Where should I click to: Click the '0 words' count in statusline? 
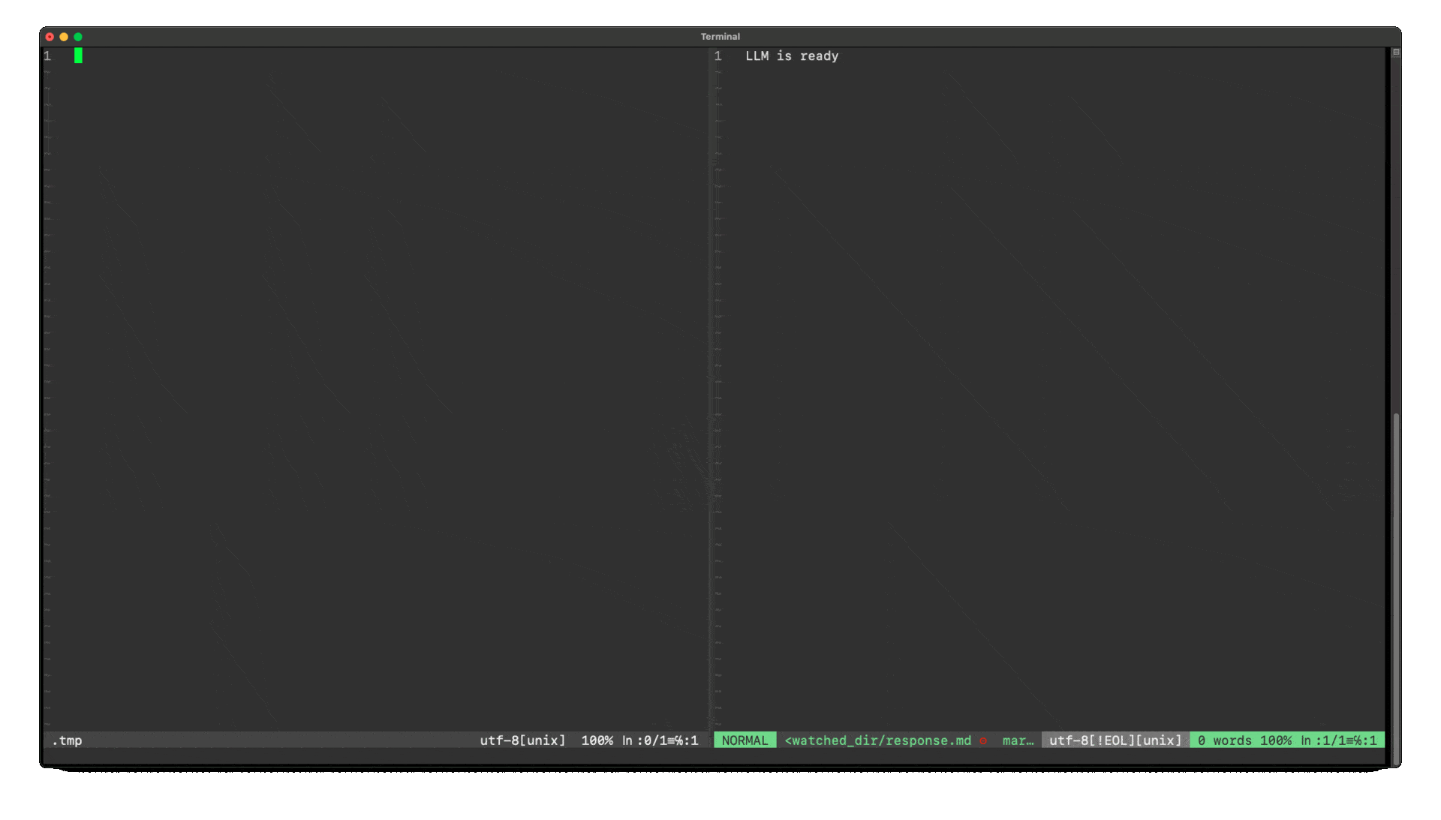click(1224, 740)
